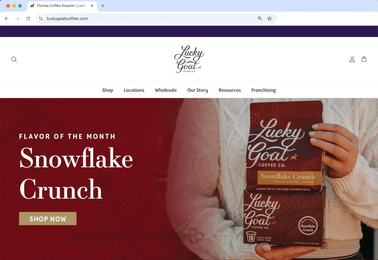
Task: Open the Shop menu
Action: pyautogui.click(x=107, y=90)
